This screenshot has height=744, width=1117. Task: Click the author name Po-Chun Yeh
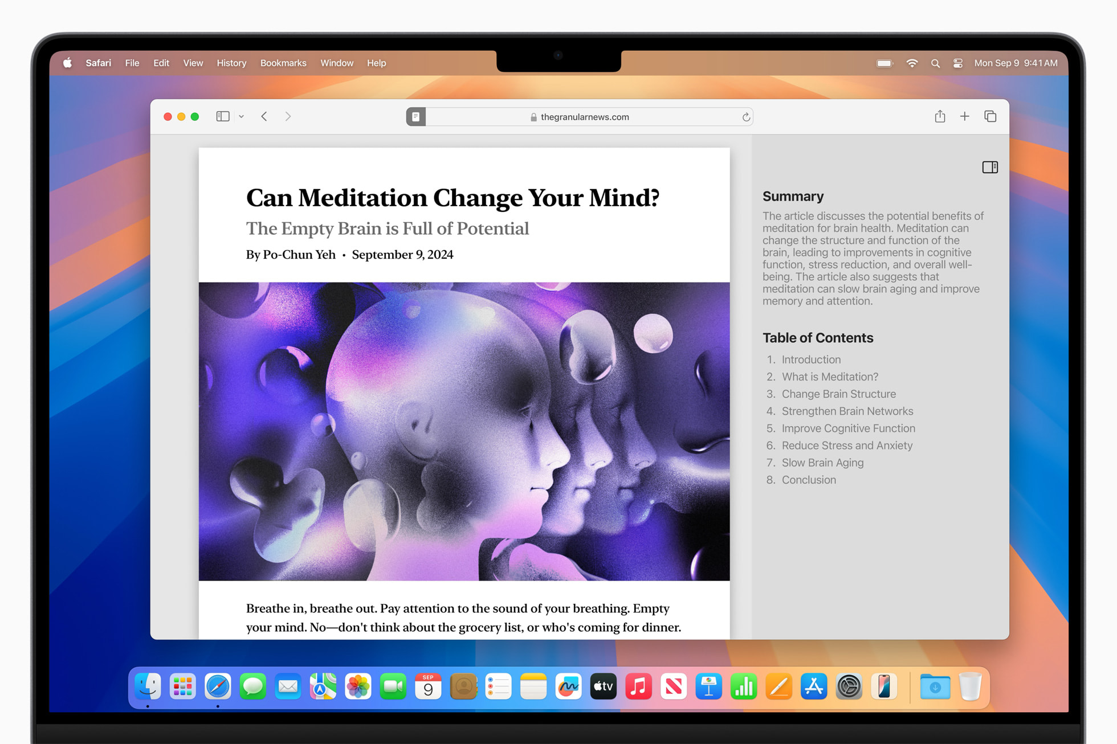[x=299, y=255]
